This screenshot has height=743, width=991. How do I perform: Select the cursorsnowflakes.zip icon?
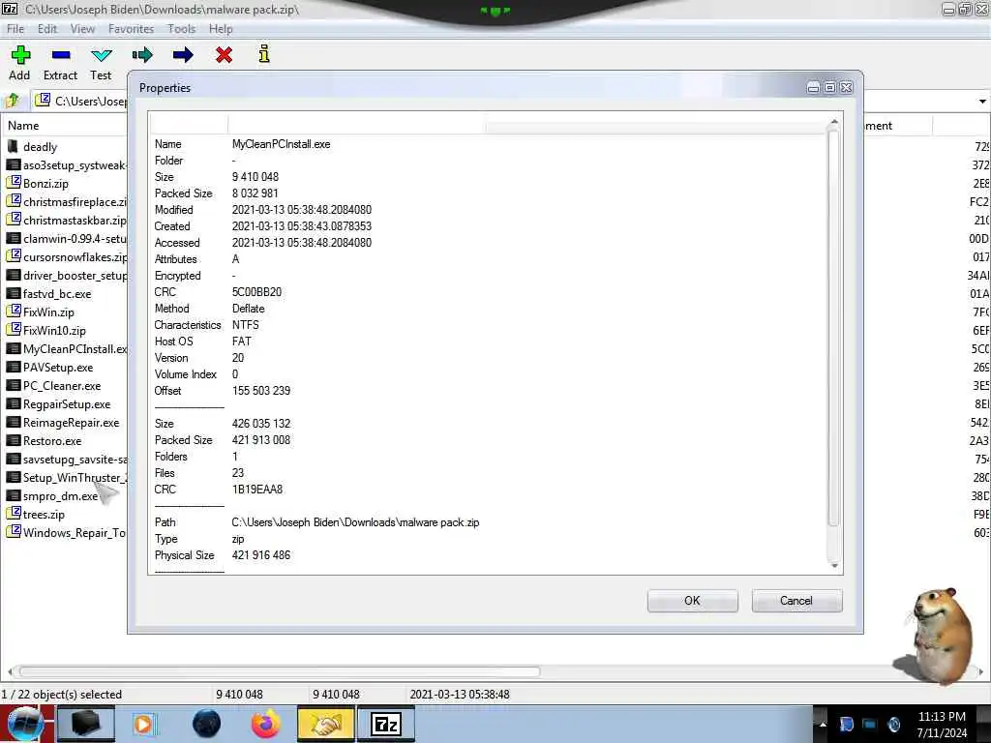(14, 256)
